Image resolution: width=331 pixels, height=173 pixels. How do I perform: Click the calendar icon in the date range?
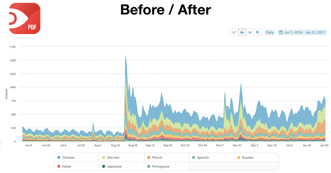pos(281,32)
